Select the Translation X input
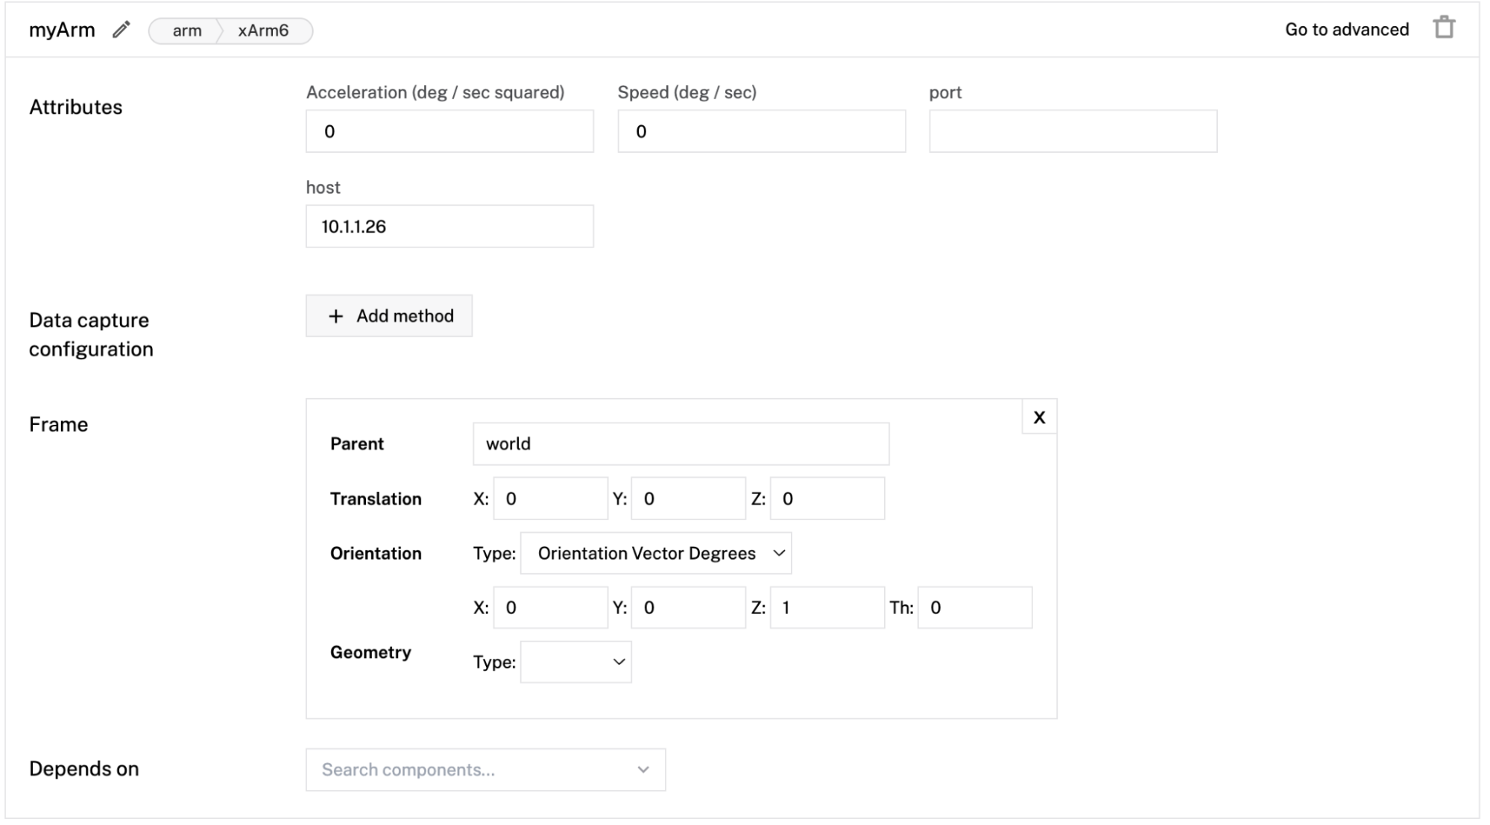Screen dimensions: 1490x825 [550, 499]
